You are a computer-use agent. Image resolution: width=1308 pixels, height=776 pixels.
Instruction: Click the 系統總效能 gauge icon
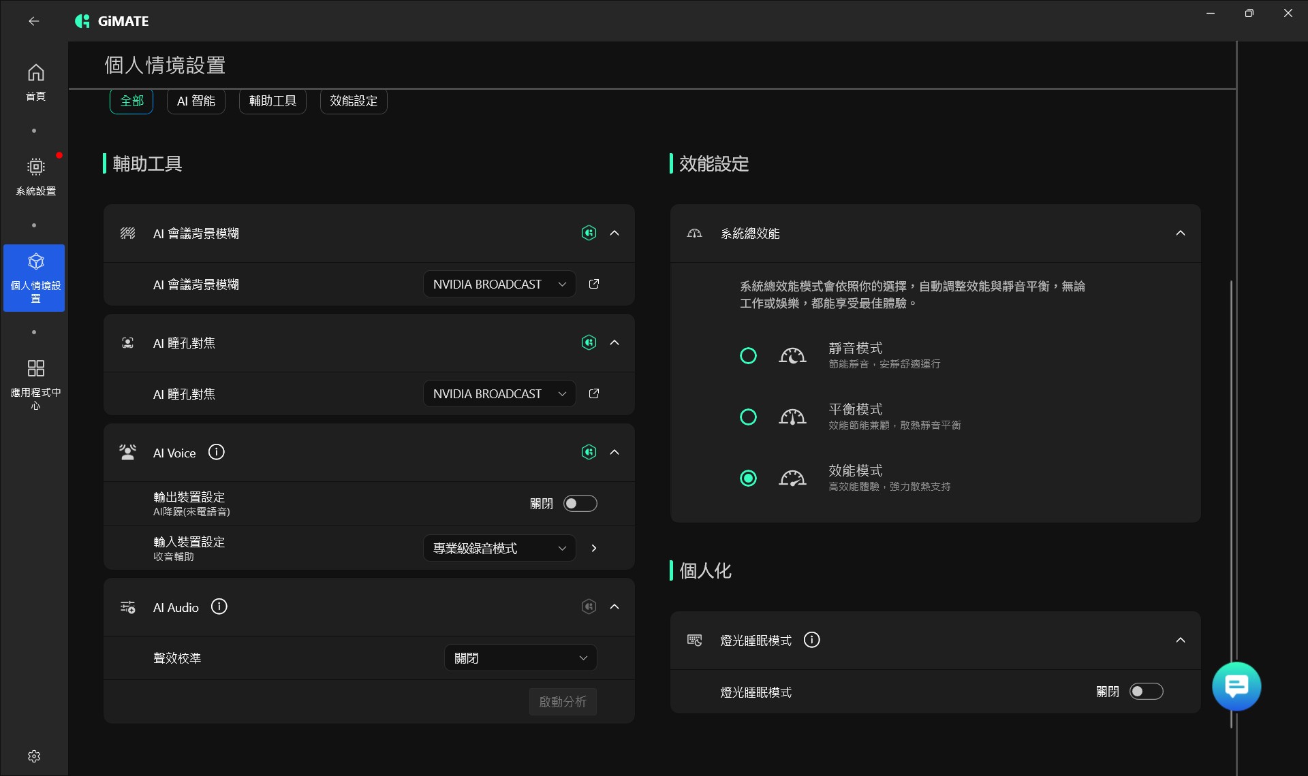point(694,233)
